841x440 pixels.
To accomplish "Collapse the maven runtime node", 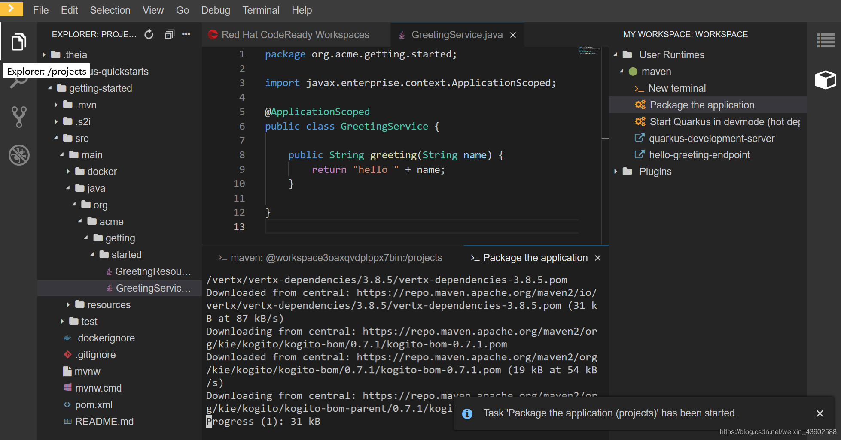I will [x=622, y=71].
